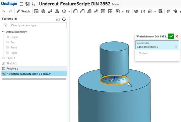Click the Features (8) header
Viewport: 181px width, 122px height.
[x=9, y=19]
